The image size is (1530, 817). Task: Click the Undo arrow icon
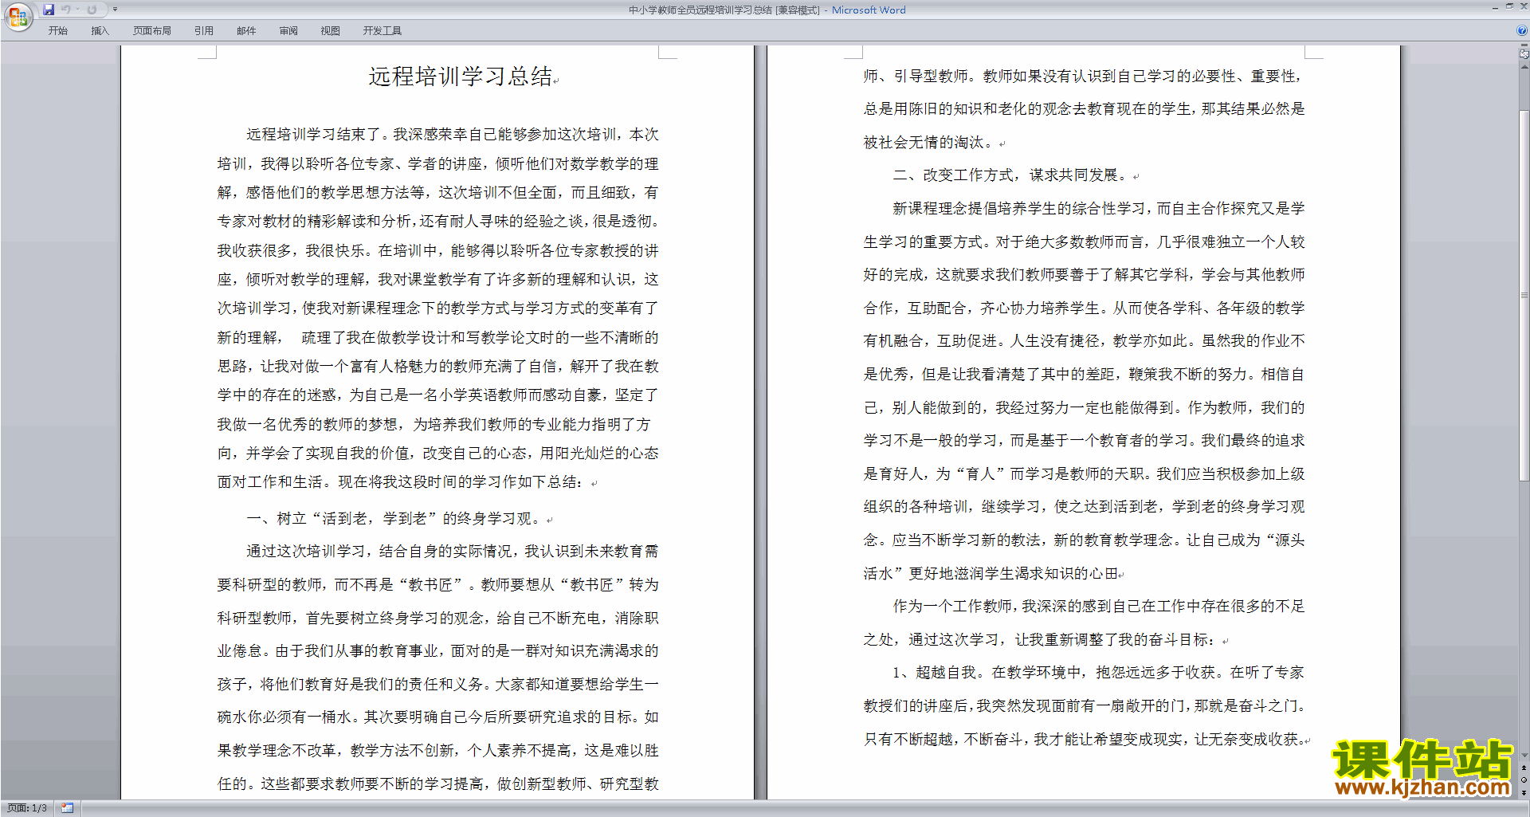point(65,10)
